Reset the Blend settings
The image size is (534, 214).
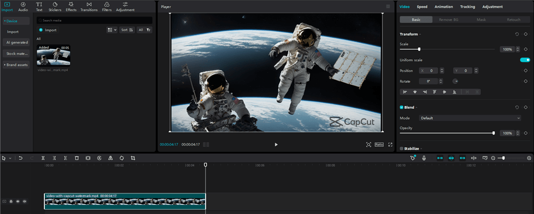click(x=517, y=107)
